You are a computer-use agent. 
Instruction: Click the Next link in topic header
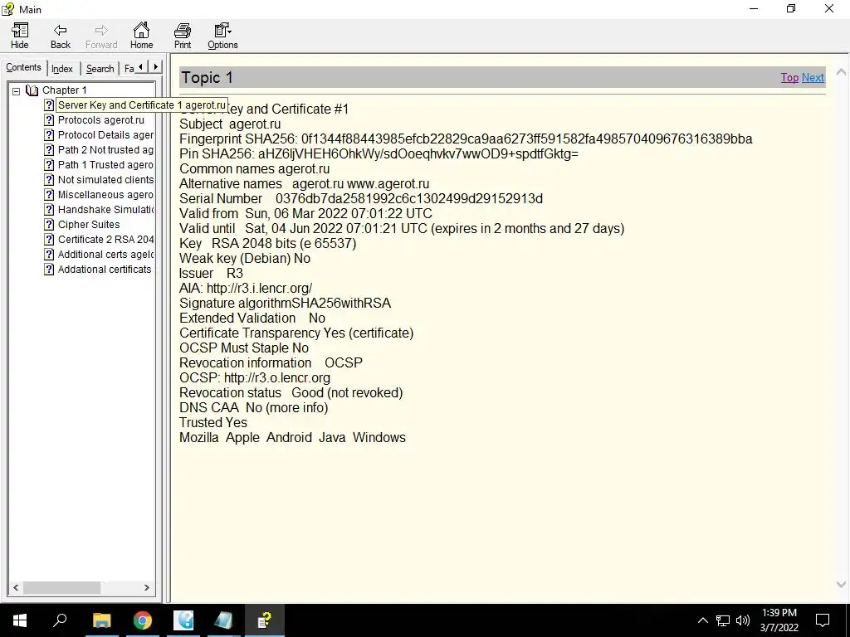813,77
